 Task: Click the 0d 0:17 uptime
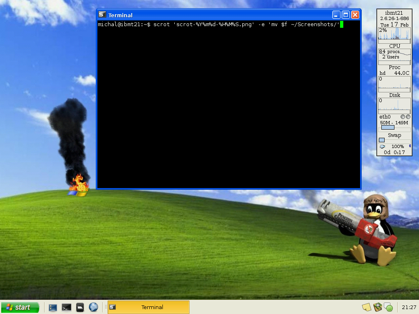pos(394,152)
